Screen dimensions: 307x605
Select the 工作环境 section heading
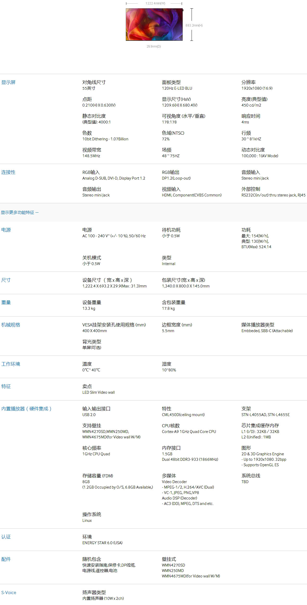point(11,364)
